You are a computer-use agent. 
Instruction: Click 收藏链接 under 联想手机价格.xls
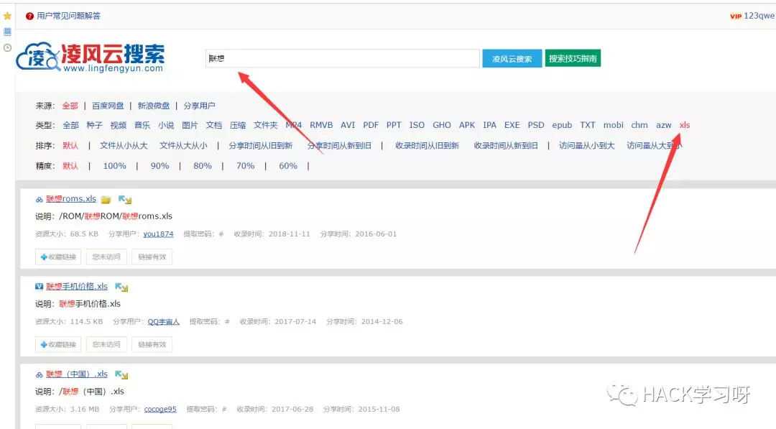click(58, 344)
